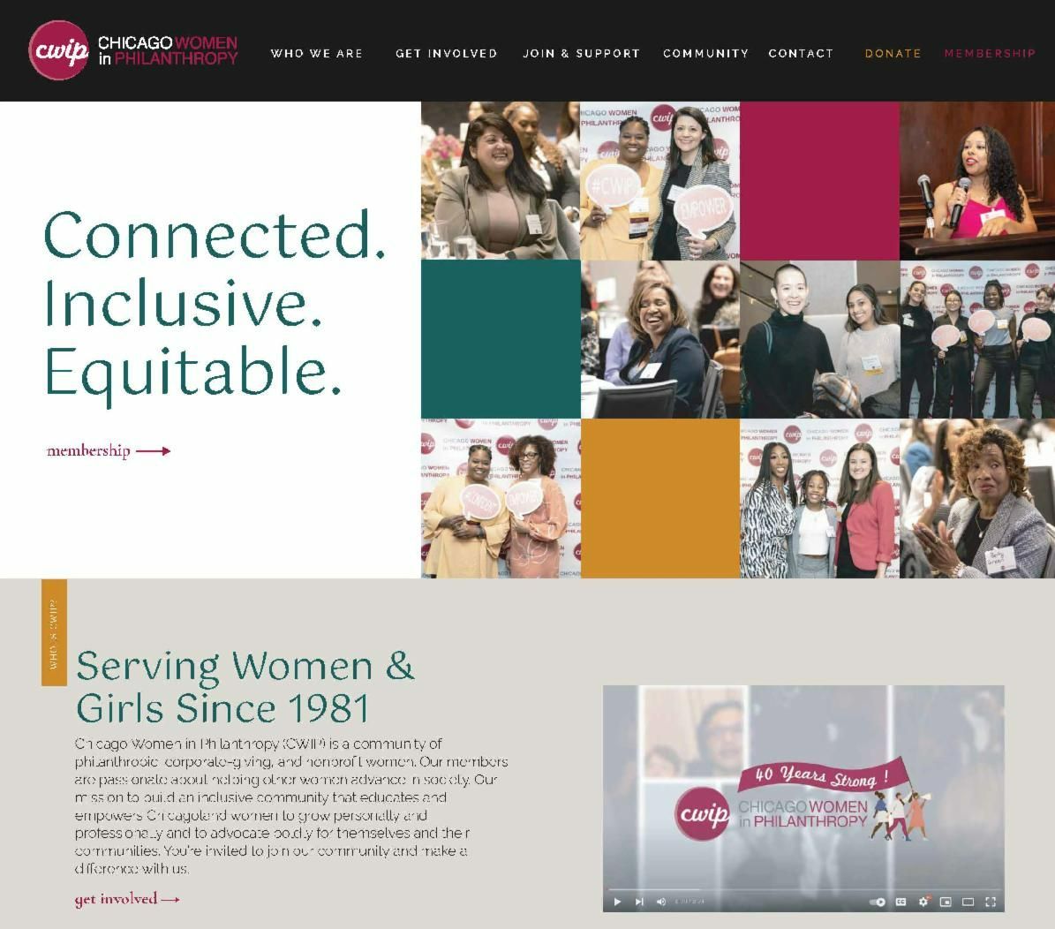
Task: Enter fullscreen video mode
Action: [991, 902]
